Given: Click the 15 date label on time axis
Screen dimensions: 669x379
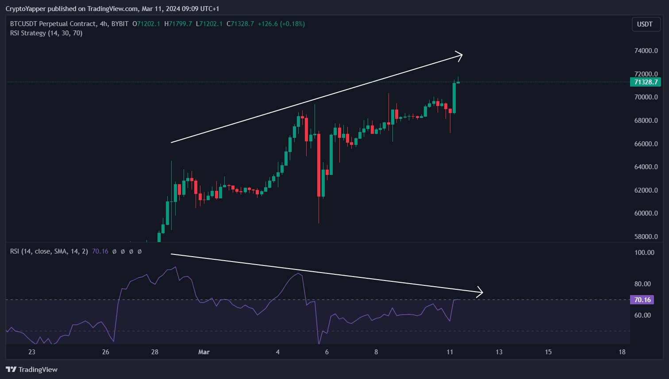Looking at the screenshot, I should coord(548,352).
